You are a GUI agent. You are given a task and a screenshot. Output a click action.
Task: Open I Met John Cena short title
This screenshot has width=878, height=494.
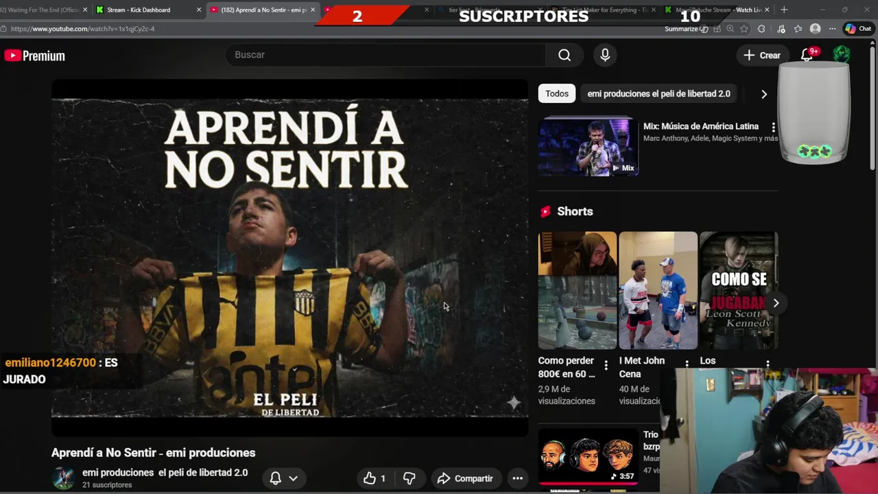click(642, 367)
